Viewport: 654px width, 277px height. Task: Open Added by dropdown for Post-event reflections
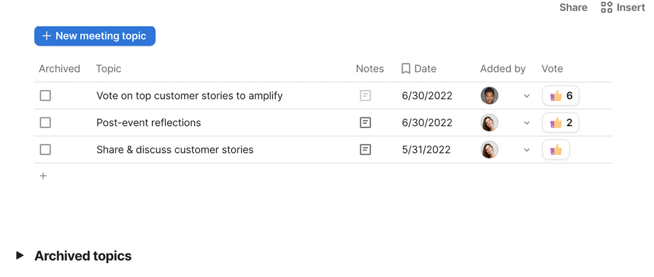tap(526, 122)
